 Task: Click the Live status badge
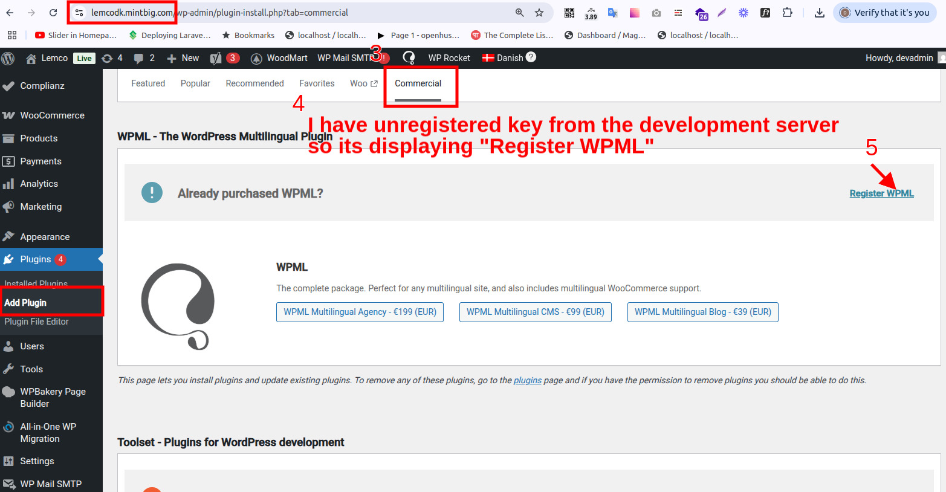click(84, 58)
